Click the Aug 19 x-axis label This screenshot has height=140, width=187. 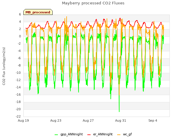click(x=23, y=120)
